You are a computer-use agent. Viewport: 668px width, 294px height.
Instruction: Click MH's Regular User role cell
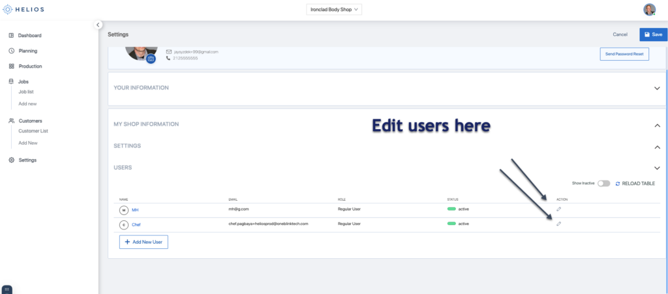pyautogui.click(x=350, y=209)
